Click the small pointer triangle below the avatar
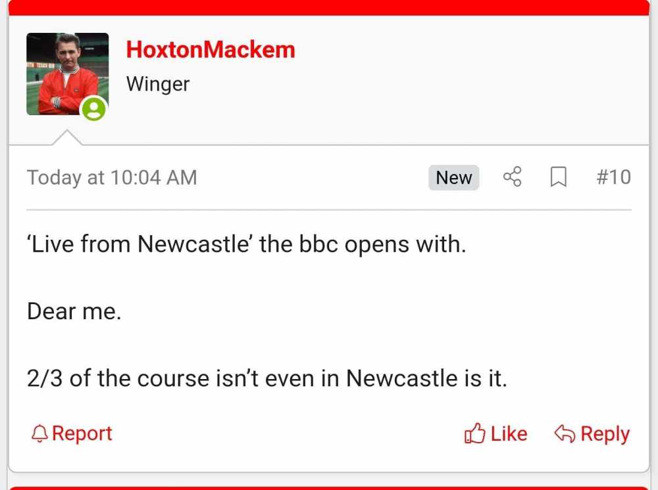The height and width of the screenshot is (490, 658). 66,138
